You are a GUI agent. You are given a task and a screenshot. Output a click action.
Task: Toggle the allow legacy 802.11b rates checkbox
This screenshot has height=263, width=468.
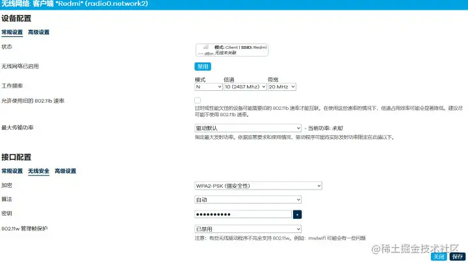coord(198,101)
